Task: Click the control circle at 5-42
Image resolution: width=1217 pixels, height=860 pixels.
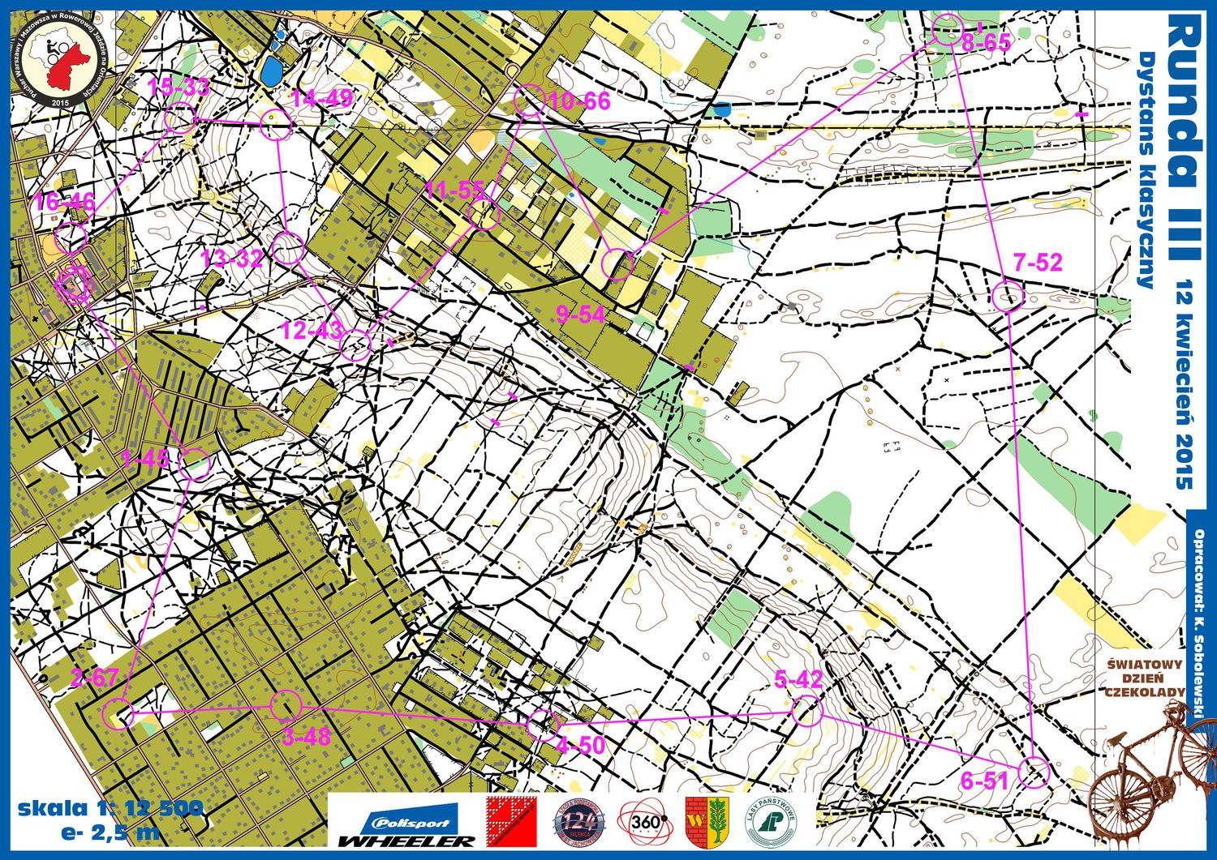Action: coord(806,711)
